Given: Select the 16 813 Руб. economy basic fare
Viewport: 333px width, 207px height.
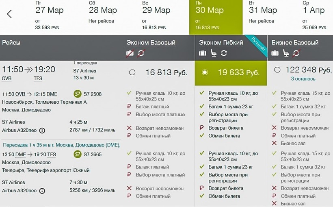Looking at the screenshot, I should click(x=132, y=72).
